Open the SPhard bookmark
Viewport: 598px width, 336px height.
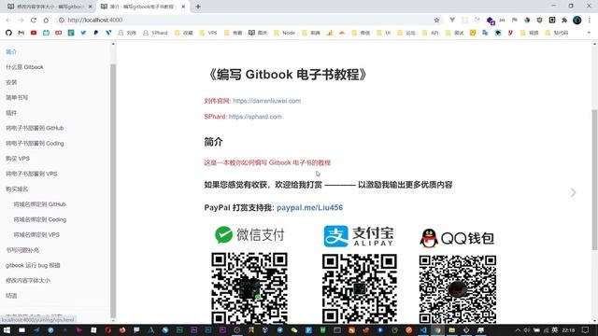point(155,33)
